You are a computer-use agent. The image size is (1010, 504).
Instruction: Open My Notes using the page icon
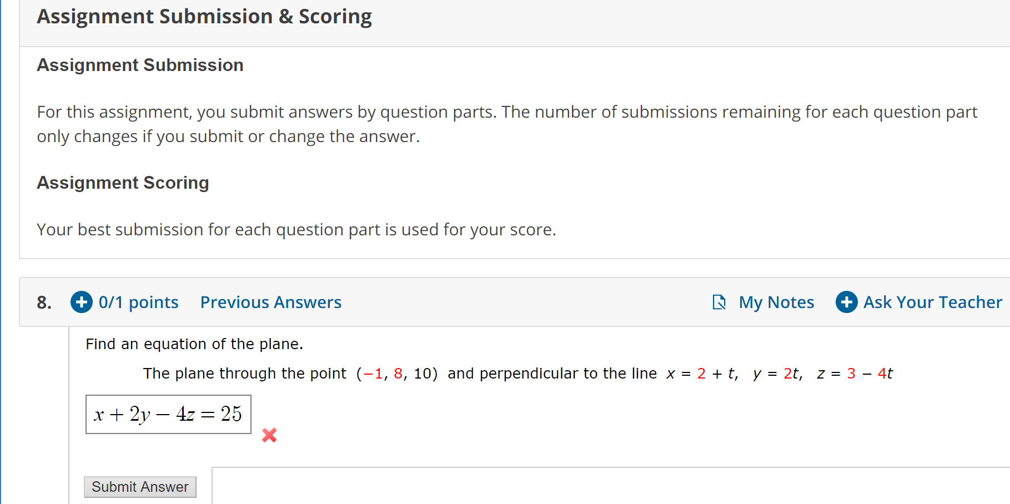(719, 302)
